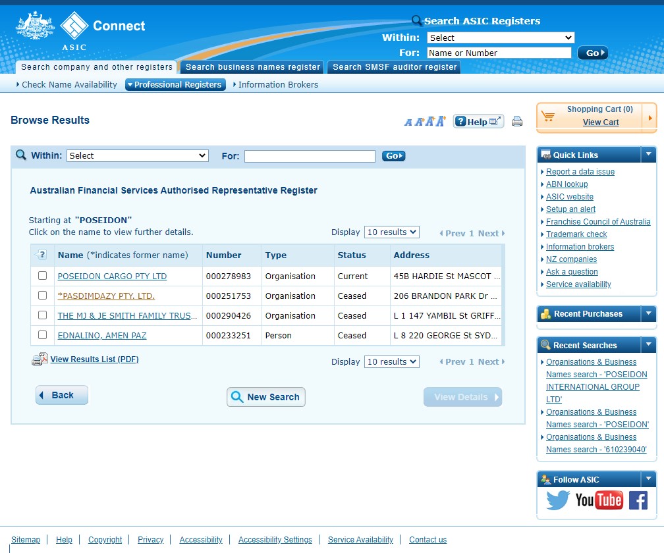Open header Within Select dropdown
The width and height of the screenshot is (664, 553).
click(501, 38)
